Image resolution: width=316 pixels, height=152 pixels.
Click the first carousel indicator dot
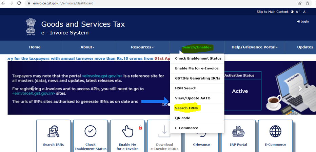point(163,104)
